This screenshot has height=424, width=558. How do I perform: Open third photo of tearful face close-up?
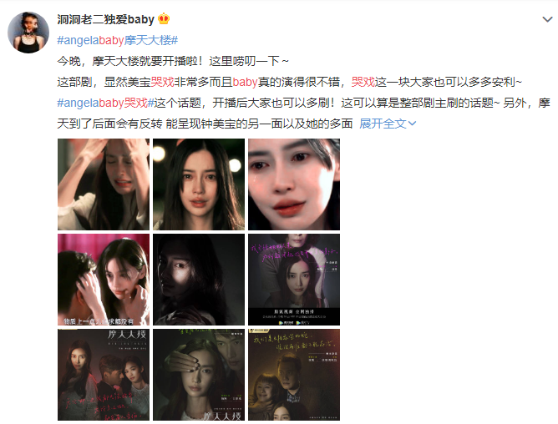pyautogui.click(x=294, y=184)
